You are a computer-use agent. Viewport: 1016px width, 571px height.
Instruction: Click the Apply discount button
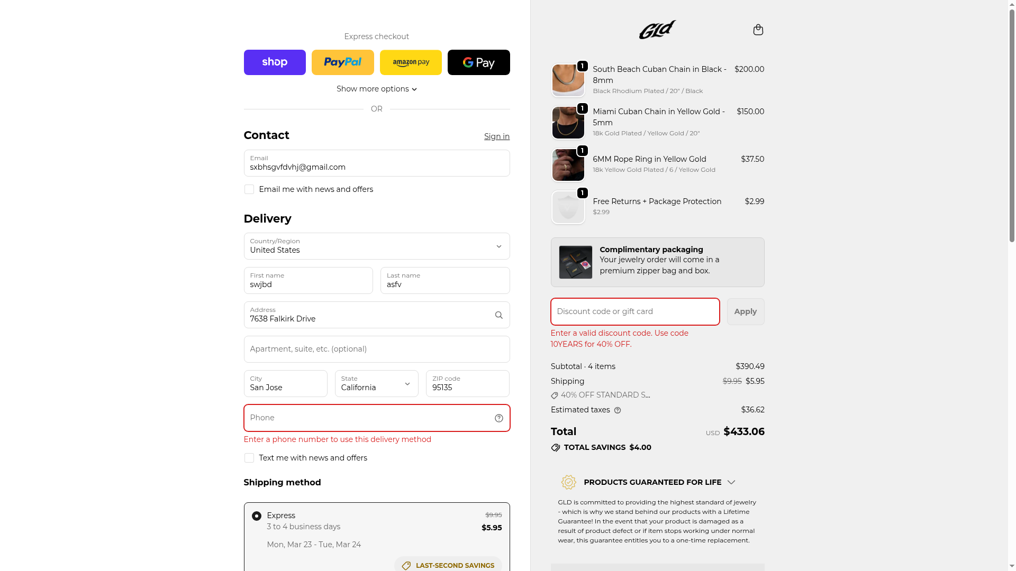point(745,311)
